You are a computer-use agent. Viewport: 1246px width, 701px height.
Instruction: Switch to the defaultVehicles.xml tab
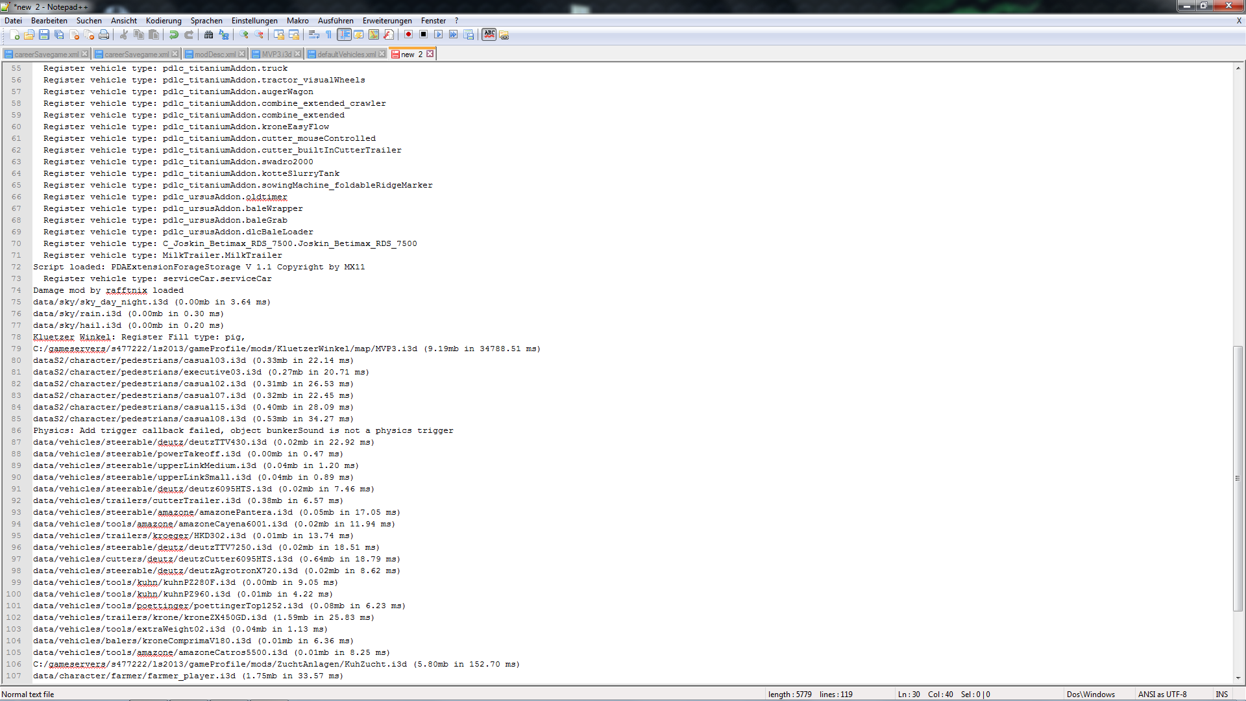347,55
